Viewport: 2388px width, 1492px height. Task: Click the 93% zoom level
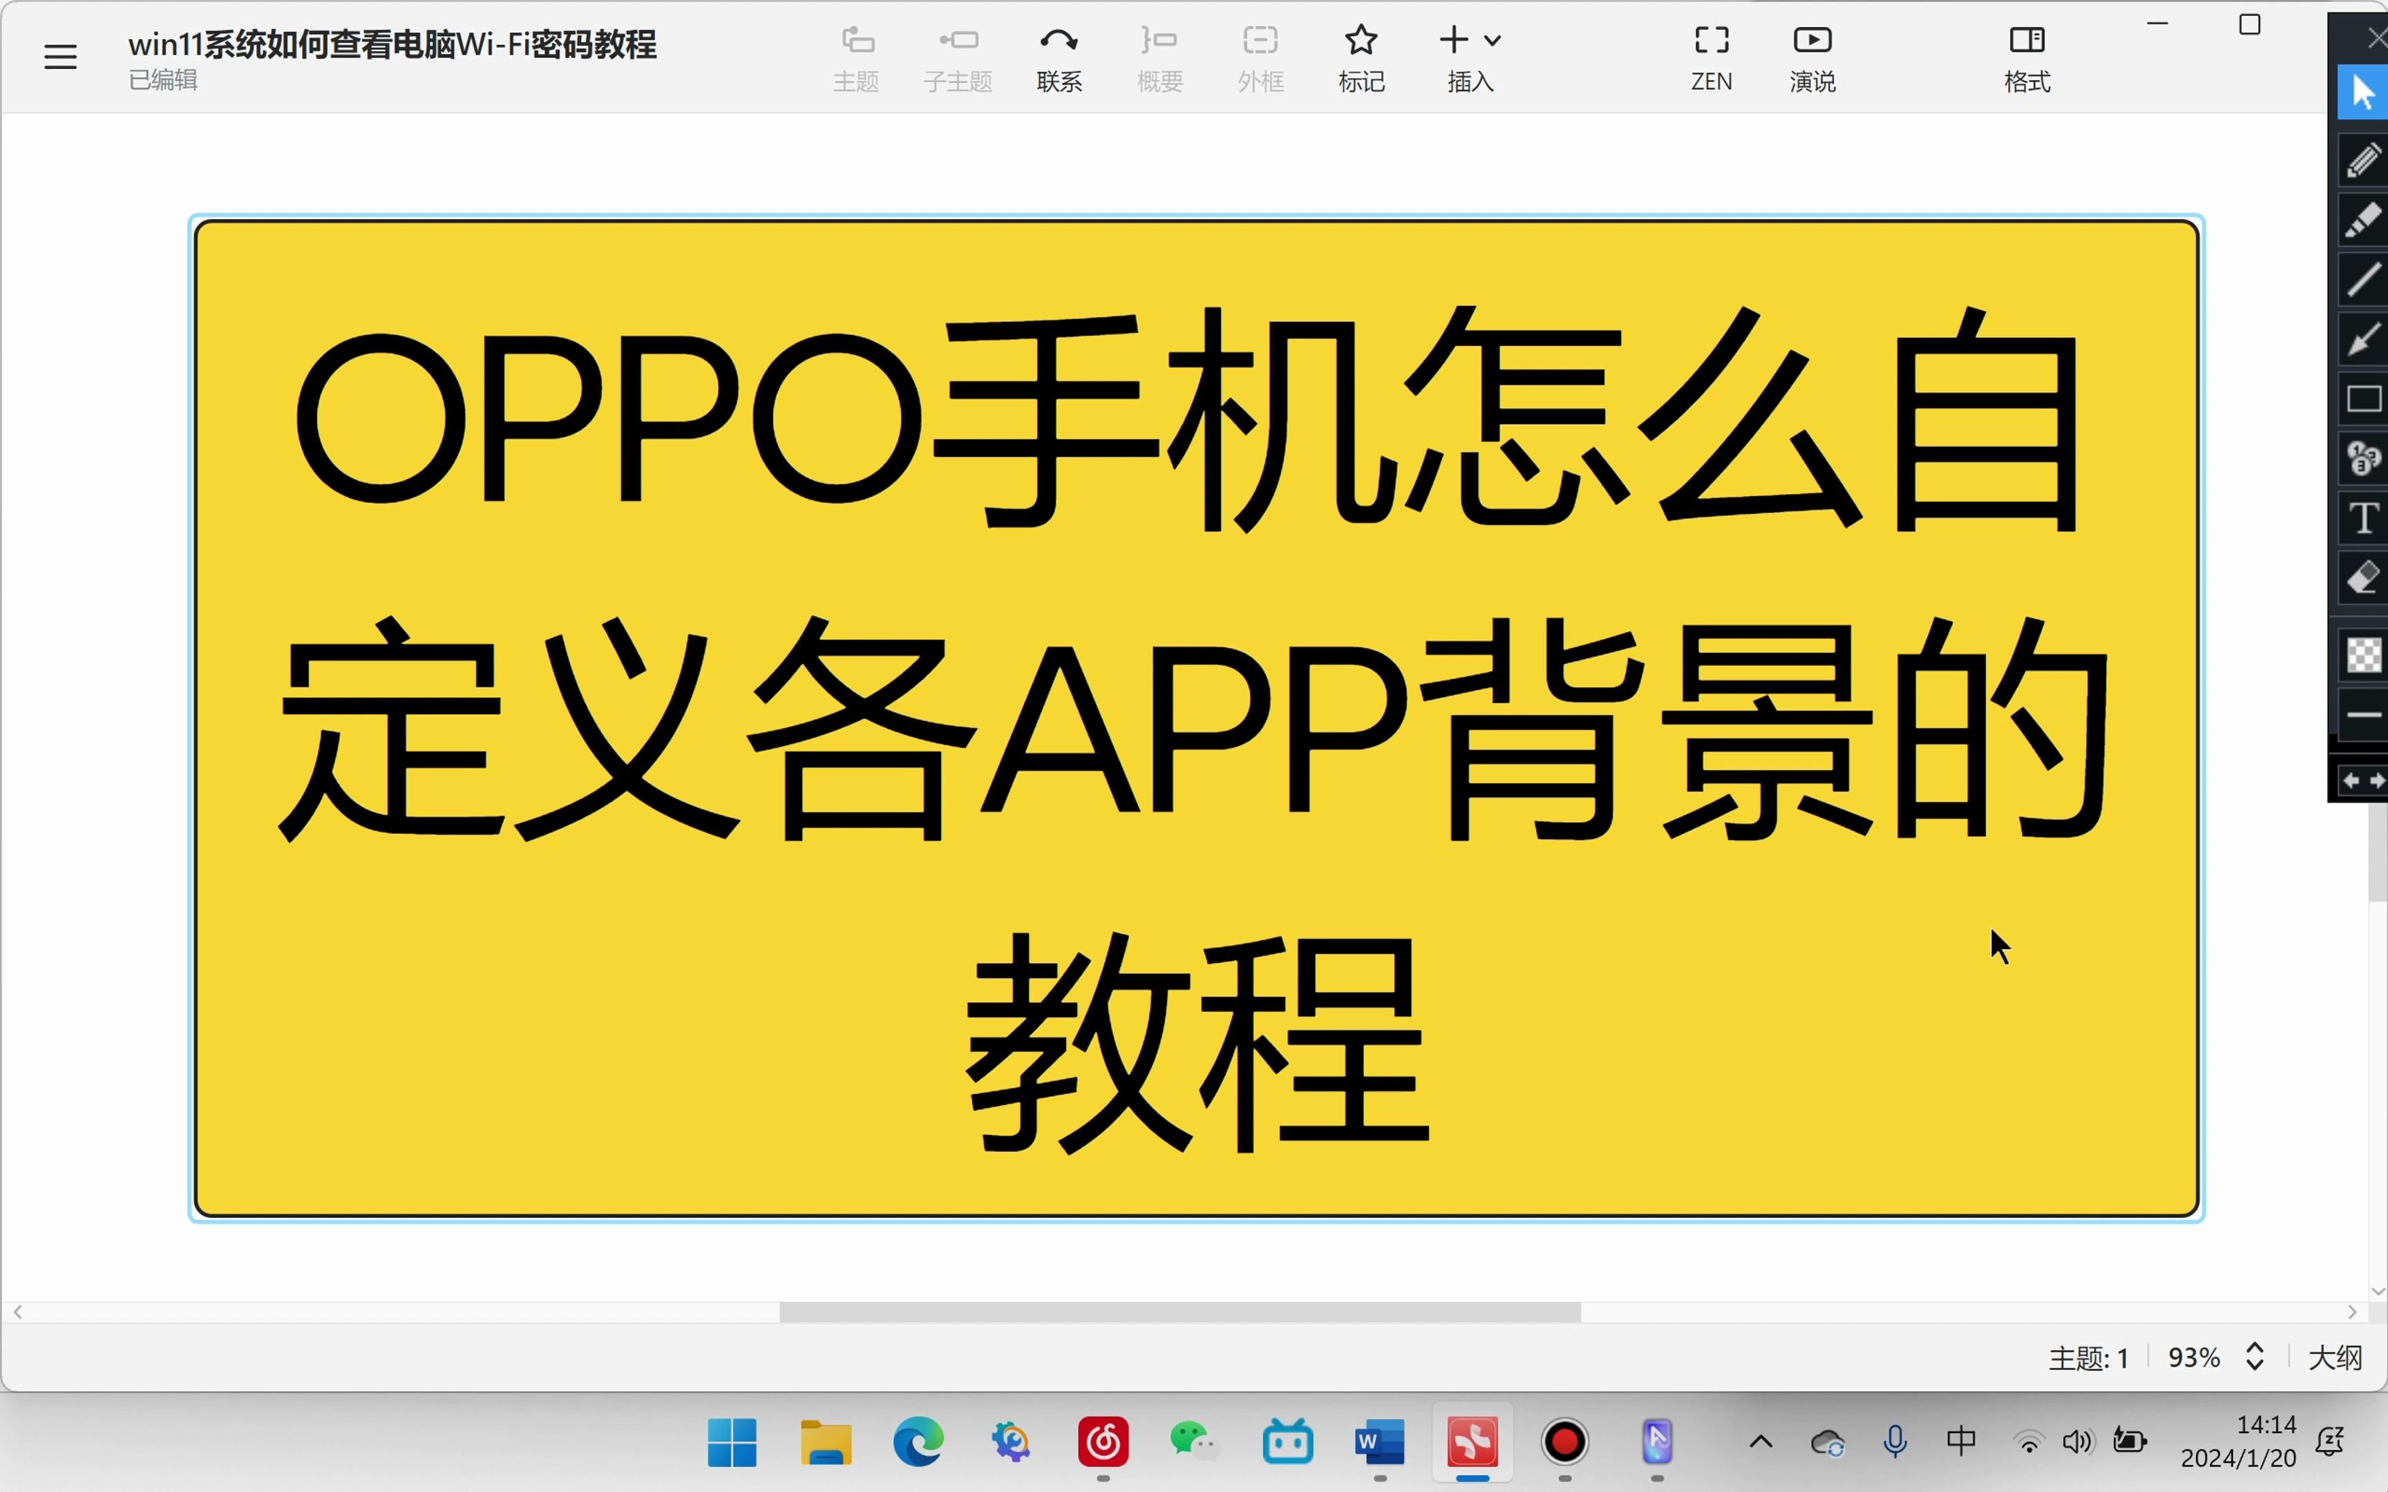coord(2194,1358)
